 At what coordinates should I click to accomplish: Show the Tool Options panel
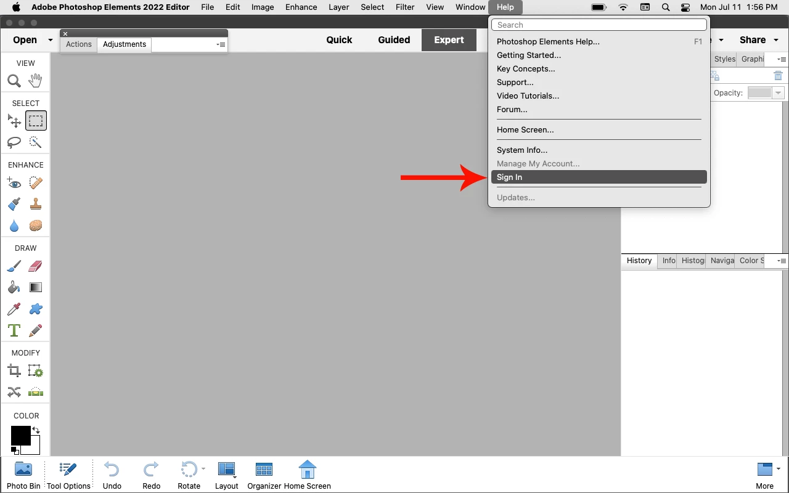tap(68, 475)
